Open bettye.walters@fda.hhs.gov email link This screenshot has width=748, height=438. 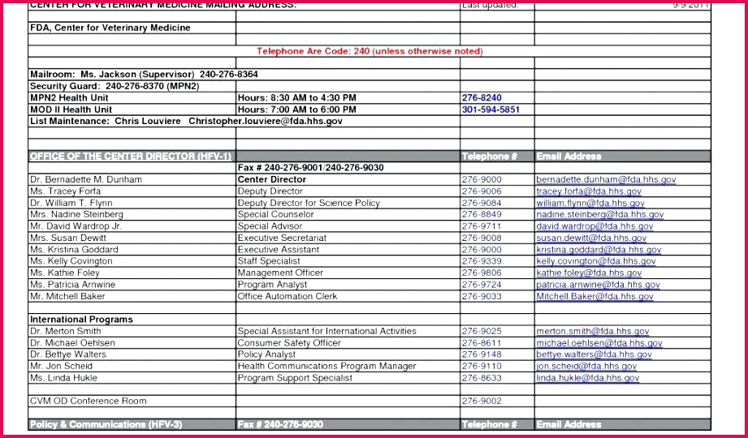[x=594, y=354]
